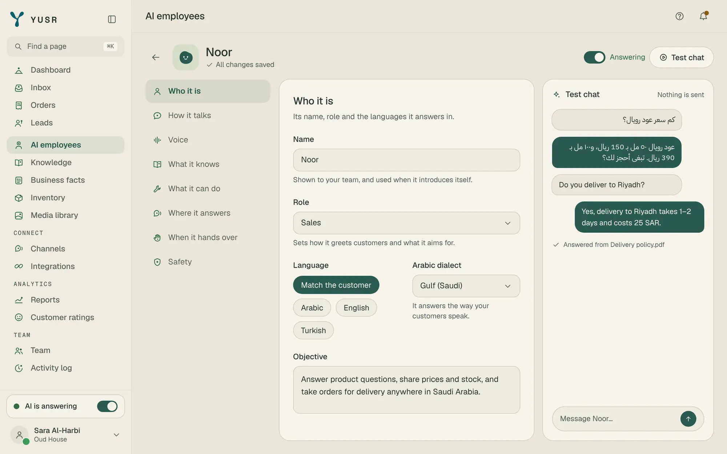Select Match the customer language
727x454 pixels.
tap(336, 285)
